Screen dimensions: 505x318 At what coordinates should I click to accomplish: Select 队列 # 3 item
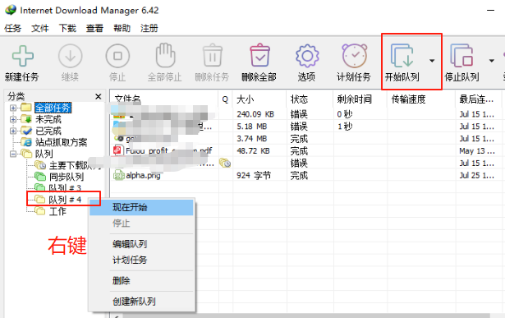tap(65, 188)
